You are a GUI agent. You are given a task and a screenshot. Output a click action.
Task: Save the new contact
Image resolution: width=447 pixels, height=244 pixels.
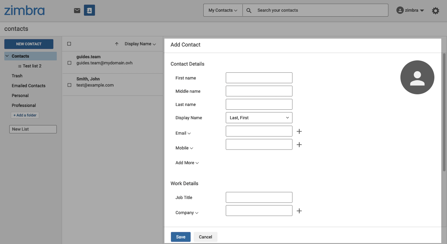click(x=180, y=237)
